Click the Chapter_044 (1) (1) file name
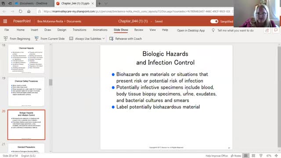The height and width of the screenshot is (158, 281). 133,21
